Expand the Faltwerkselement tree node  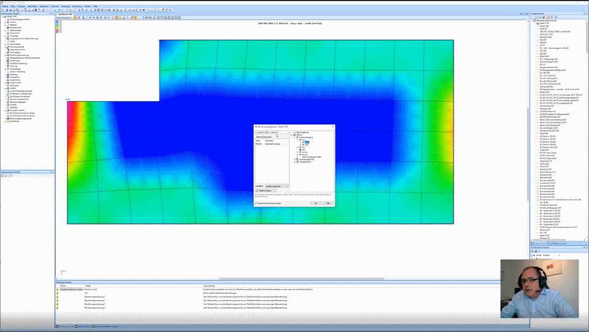[6, 47]
